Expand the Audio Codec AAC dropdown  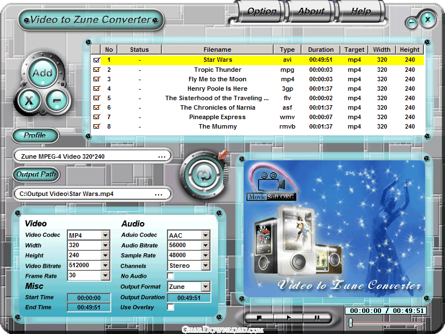click(x=205, y=235)
